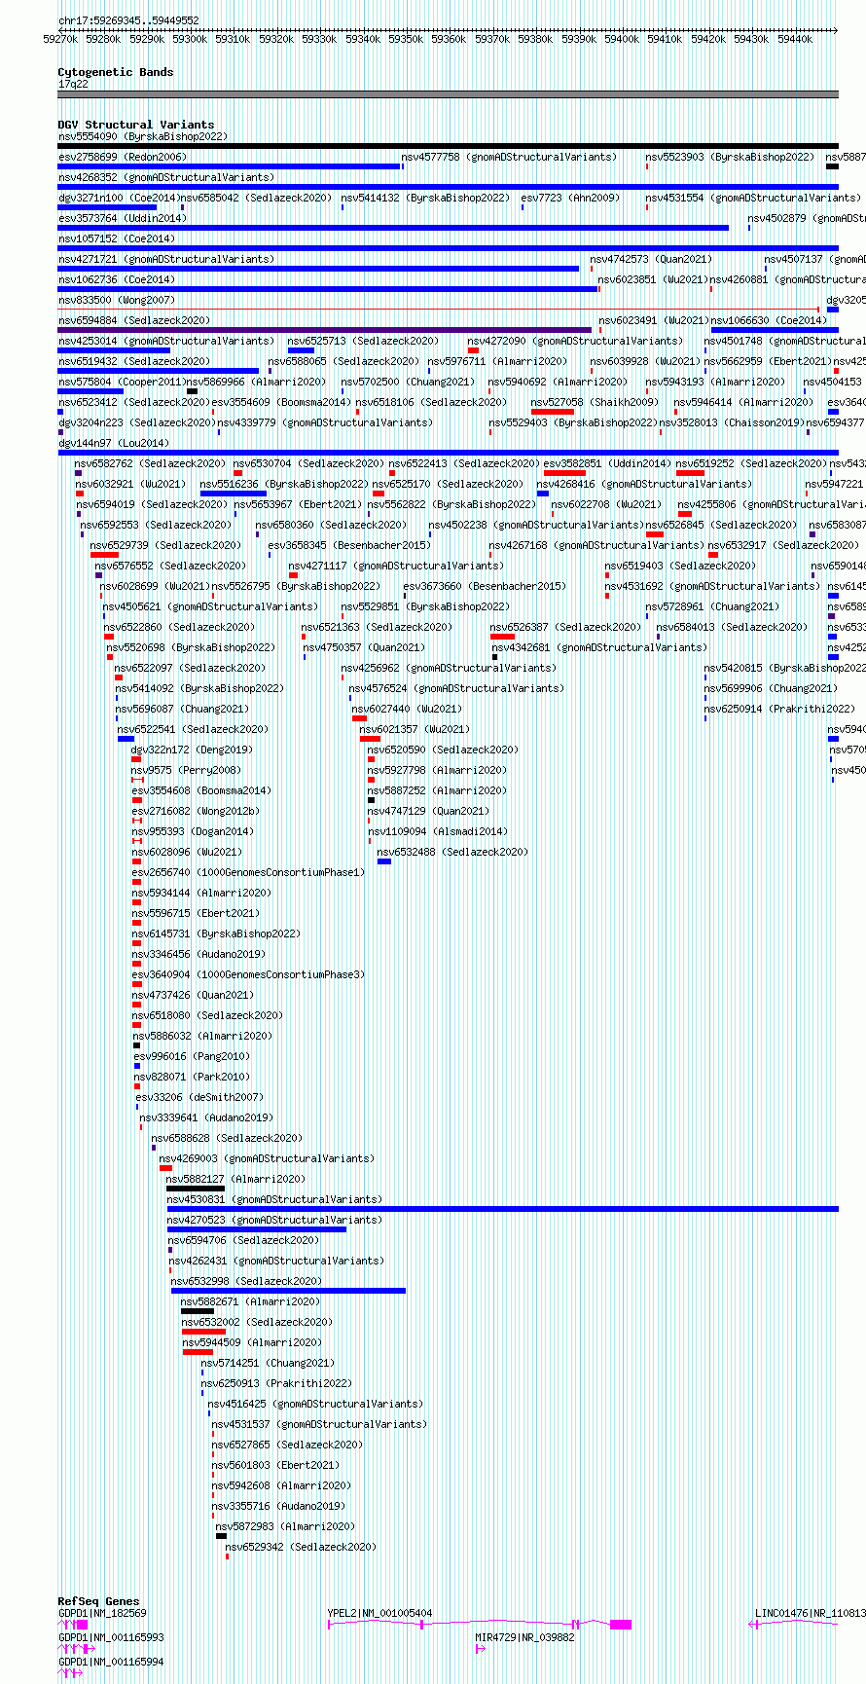Click the esv996016 (Pang2010) label
The width and height of the screenshot is (866, 1684).
click(192, 1056)
